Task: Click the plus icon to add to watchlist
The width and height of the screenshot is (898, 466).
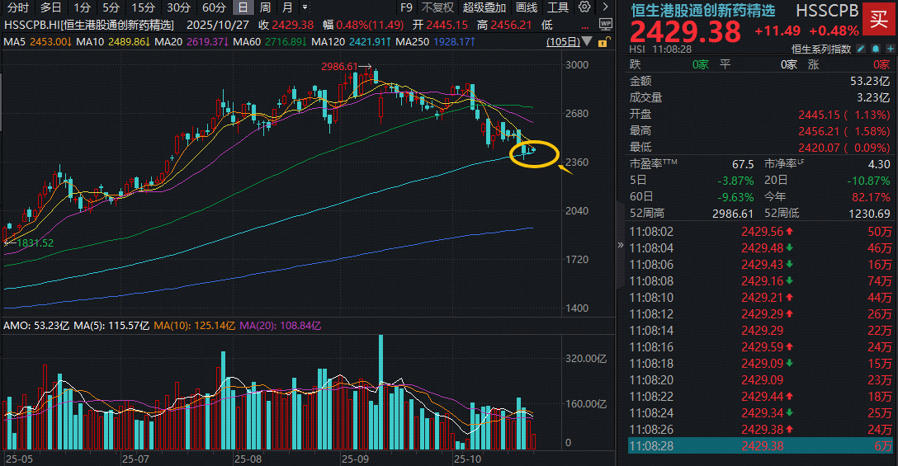Action: [x=890, y=49]
